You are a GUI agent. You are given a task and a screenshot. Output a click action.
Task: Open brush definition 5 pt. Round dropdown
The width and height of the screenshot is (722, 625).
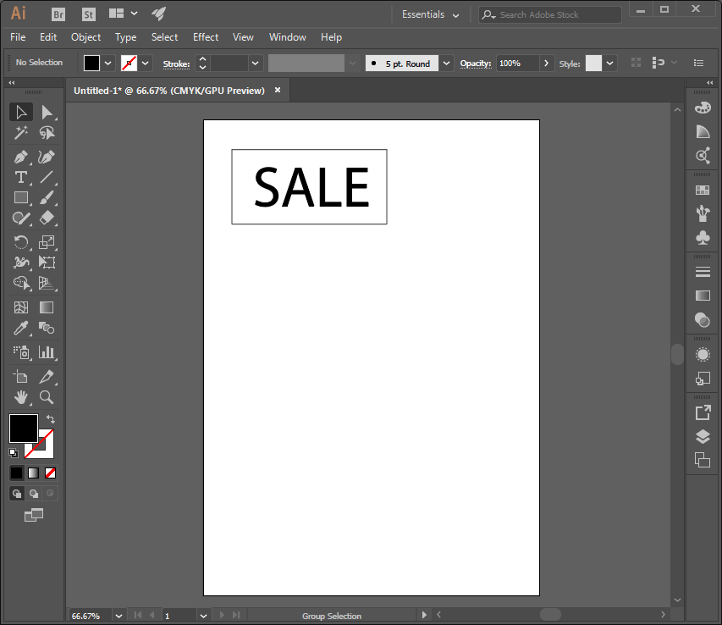(x=446, y=64)
